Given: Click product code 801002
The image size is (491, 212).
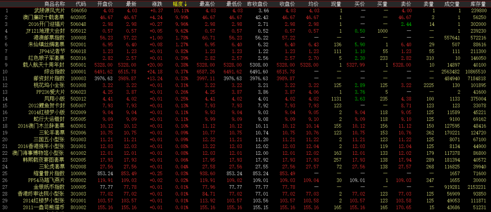Looking at the screenshot, I should (79, 207).
